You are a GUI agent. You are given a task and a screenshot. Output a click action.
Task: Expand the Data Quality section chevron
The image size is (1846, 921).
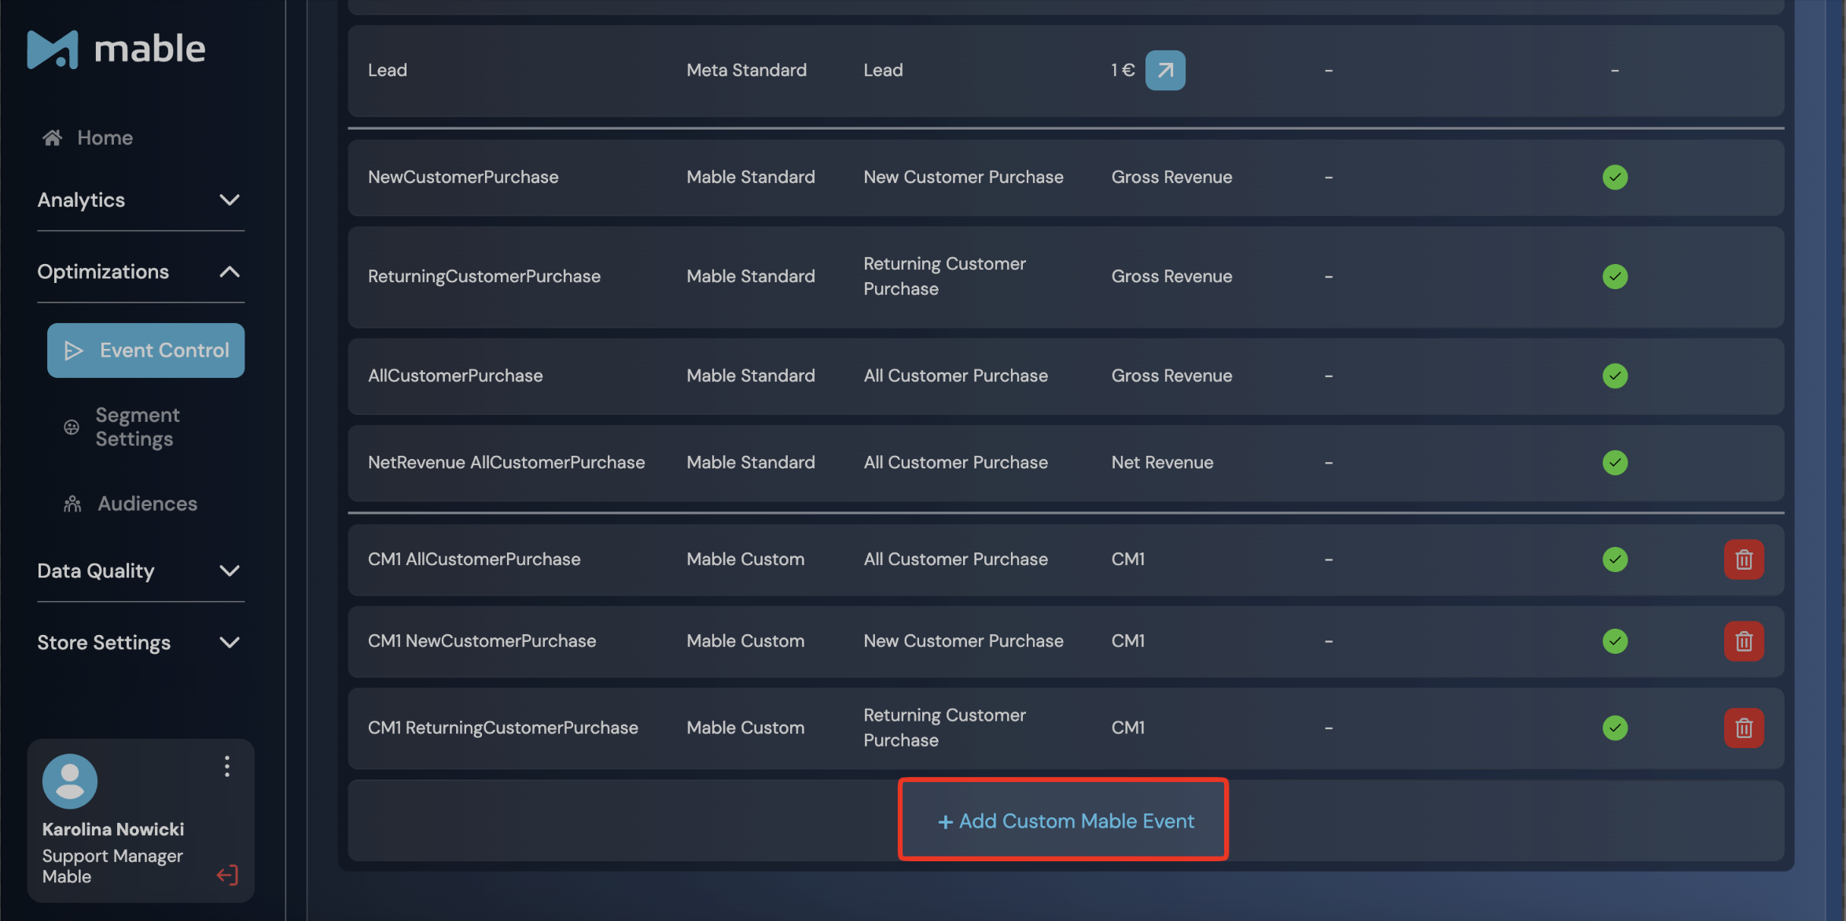(x=230, y=571)
